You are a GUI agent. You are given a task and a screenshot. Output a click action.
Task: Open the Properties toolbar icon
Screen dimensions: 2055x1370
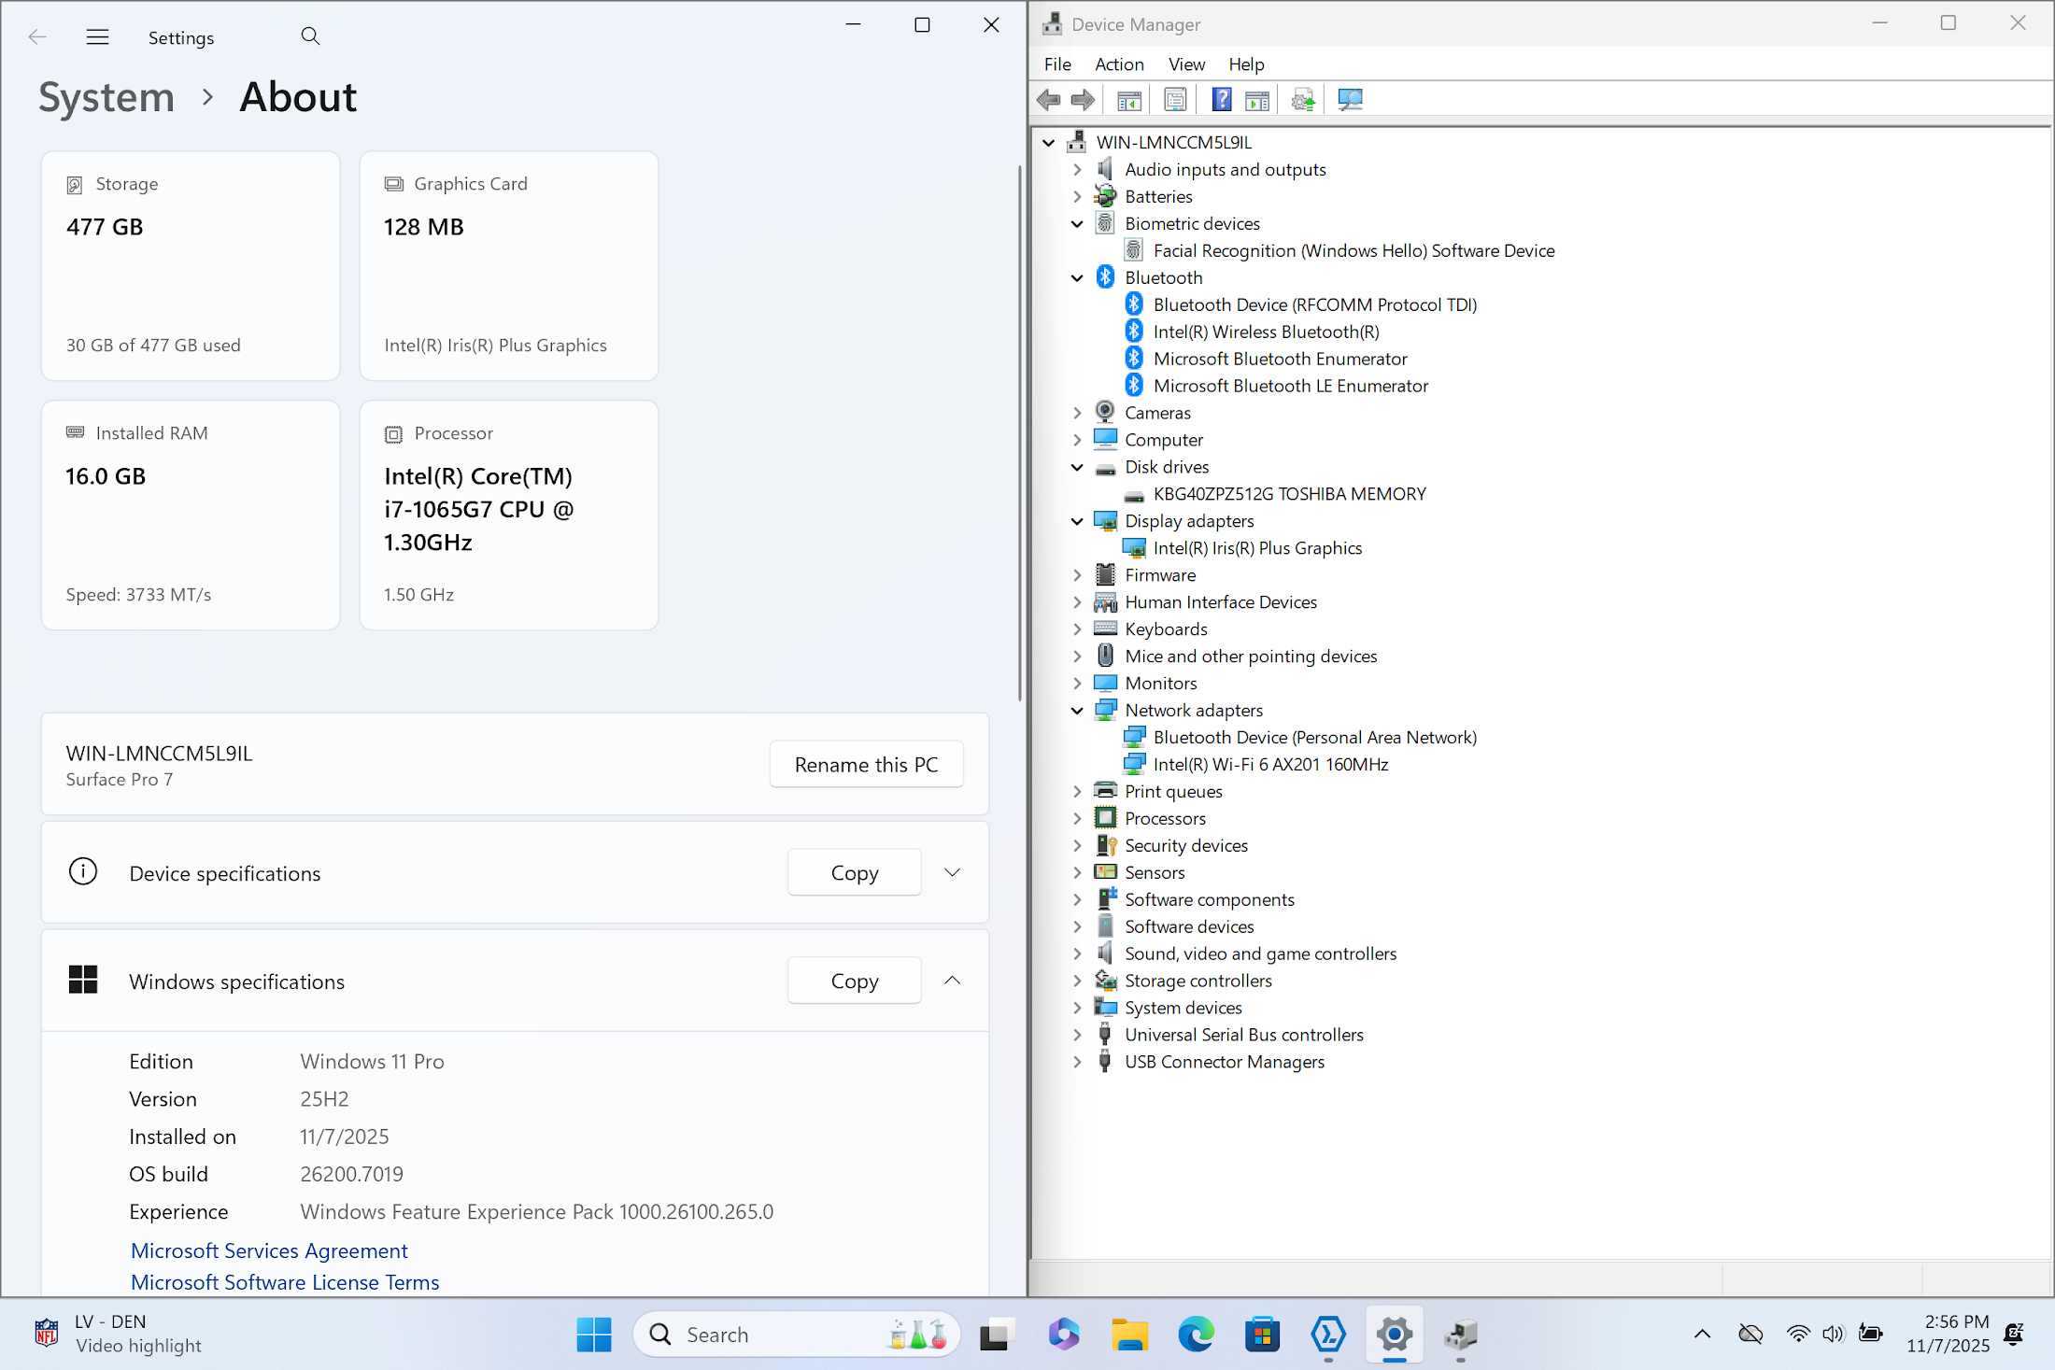tap(1175, 100)
